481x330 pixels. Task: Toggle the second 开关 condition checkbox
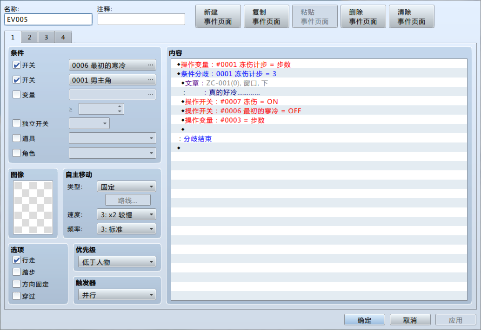point(17,80)
